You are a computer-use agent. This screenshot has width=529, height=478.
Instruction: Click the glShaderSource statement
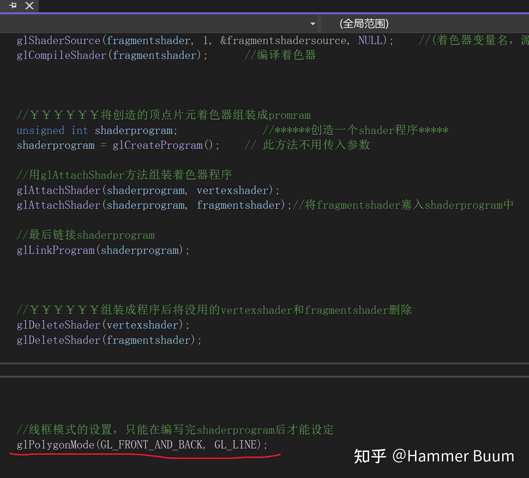pos(141,40)
